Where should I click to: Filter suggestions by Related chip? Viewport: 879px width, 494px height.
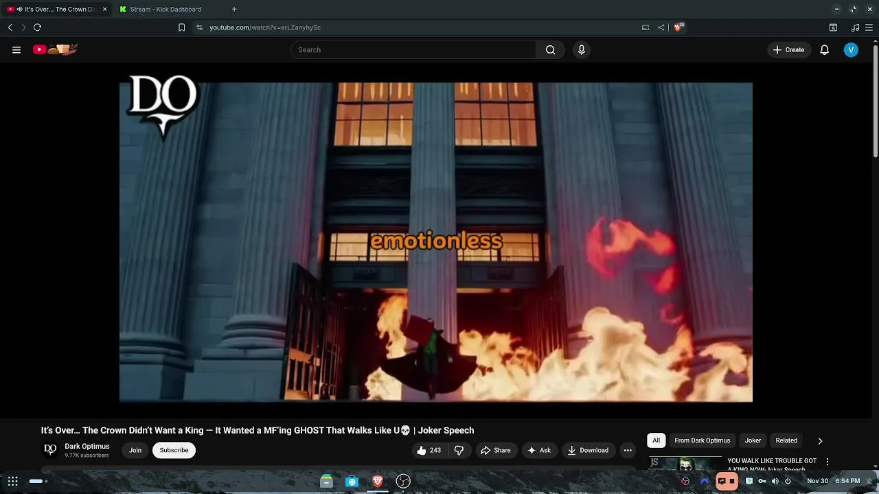pos(786,440)
